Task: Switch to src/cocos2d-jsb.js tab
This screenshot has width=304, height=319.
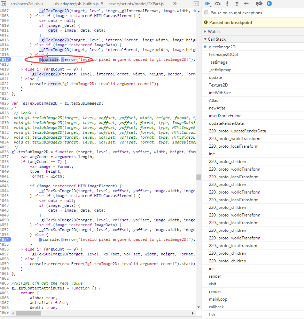Action: 27,4
